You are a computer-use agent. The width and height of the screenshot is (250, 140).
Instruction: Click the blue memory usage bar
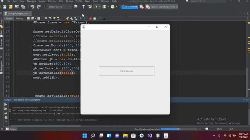(x=130, y=7)
